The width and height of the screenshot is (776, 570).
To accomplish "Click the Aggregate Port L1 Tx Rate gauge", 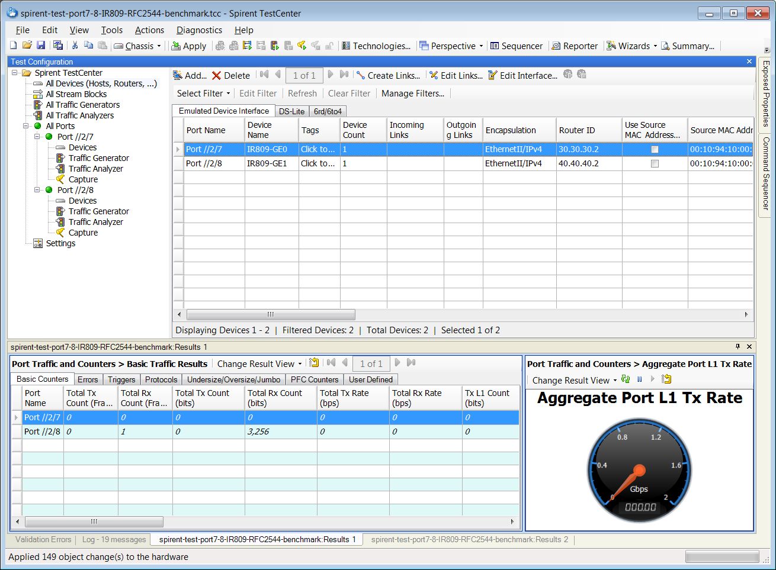I will 639,469.
